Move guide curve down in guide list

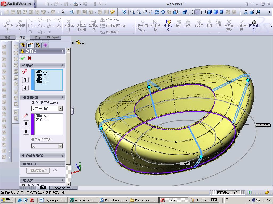tap(26, 131)
